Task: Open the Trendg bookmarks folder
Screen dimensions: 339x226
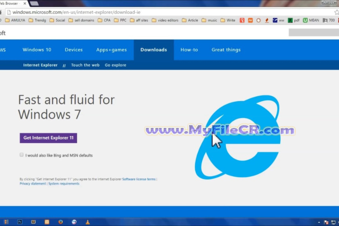Action: [37, 20]
